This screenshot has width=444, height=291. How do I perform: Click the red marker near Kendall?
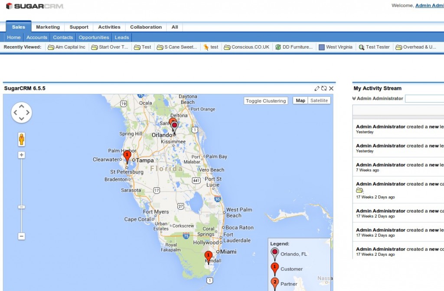[x=209, y=258]
